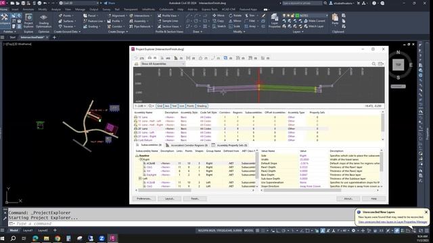Click the search magnifier in Project Explorer
Screen dimensions: 433x243
373,64
